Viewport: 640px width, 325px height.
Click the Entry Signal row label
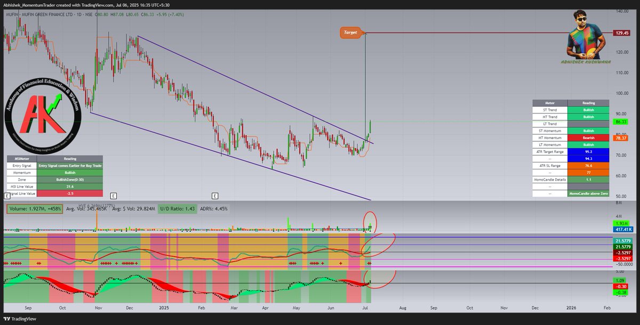coord(22,166)
